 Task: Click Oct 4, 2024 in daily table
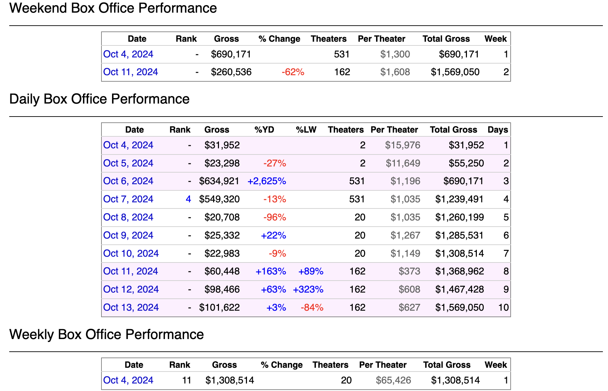pyautogui.click(x=128, y=145)
